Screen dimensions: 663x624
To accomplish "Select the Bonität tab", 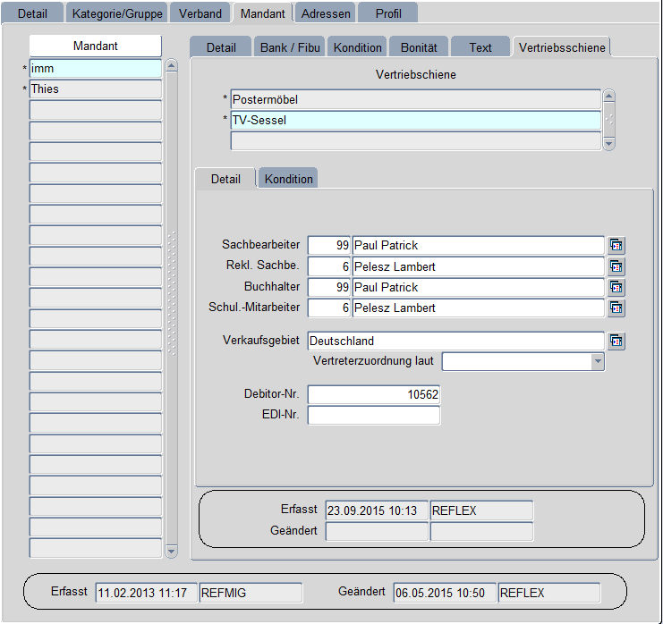I will 419,47.
